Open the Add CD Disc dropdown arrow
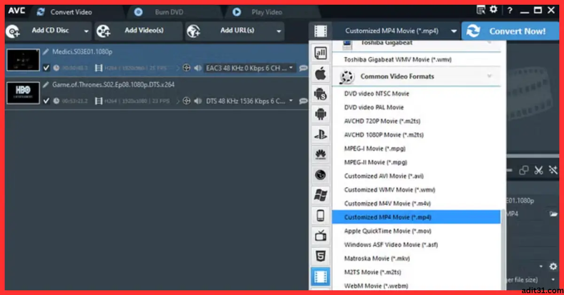 [86, 31]
